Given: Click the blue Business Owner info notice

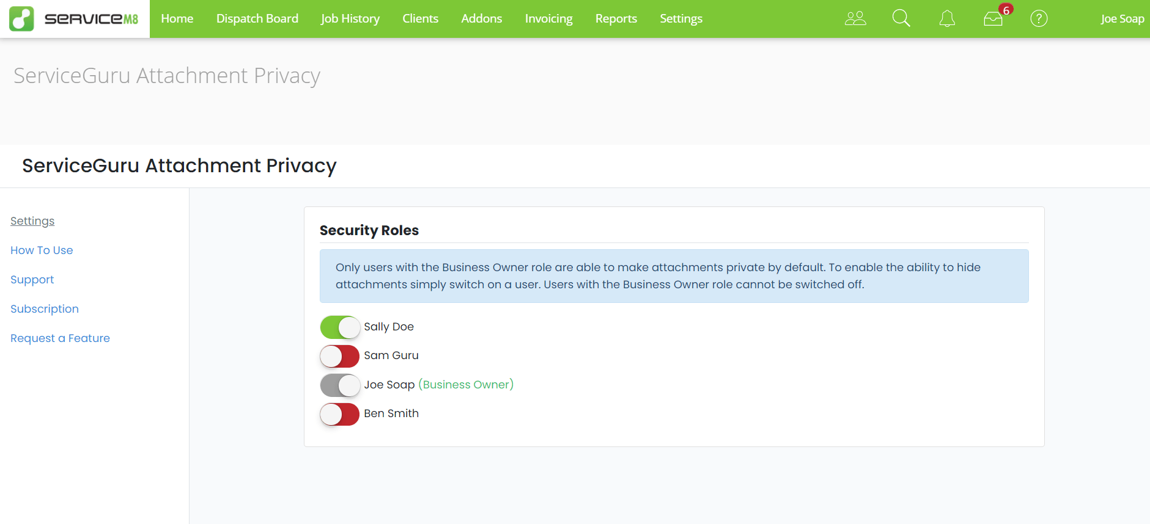Looking at the screenshot, I should tap(674, 276).
